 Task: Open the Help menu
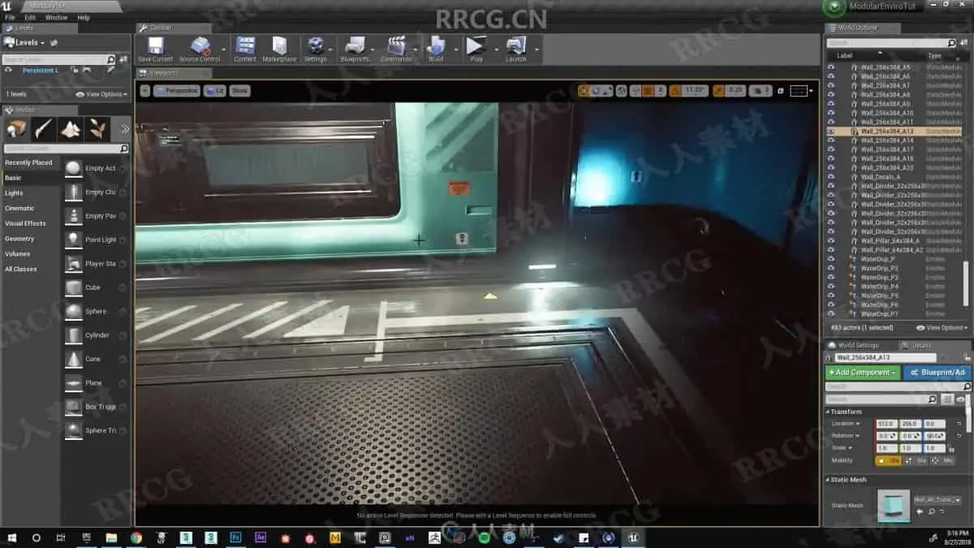click(x=84, y=17)
